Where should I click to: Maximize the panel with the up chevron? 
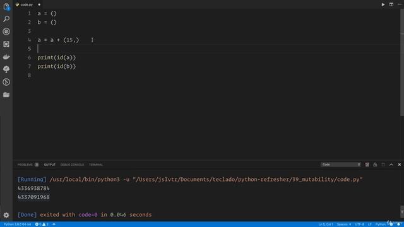pos(391,165)
